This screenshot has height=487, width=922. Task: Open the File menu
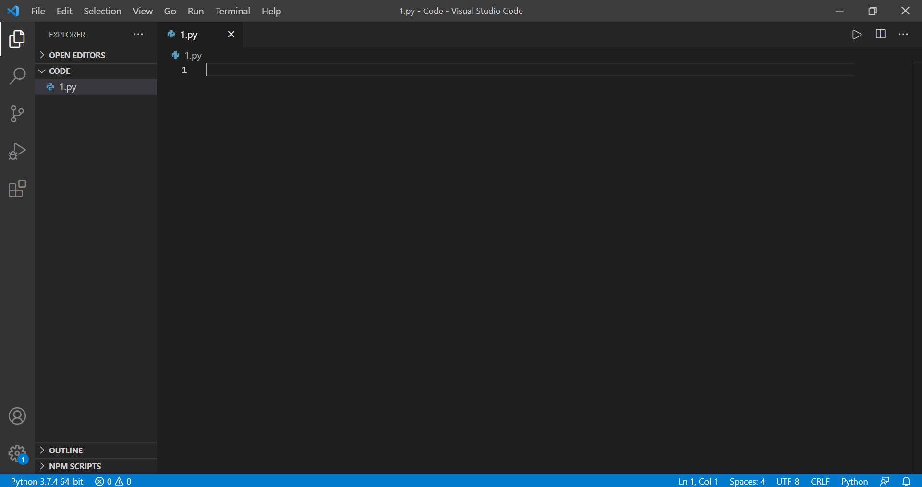pyautogui.click(x=38, y=11)
